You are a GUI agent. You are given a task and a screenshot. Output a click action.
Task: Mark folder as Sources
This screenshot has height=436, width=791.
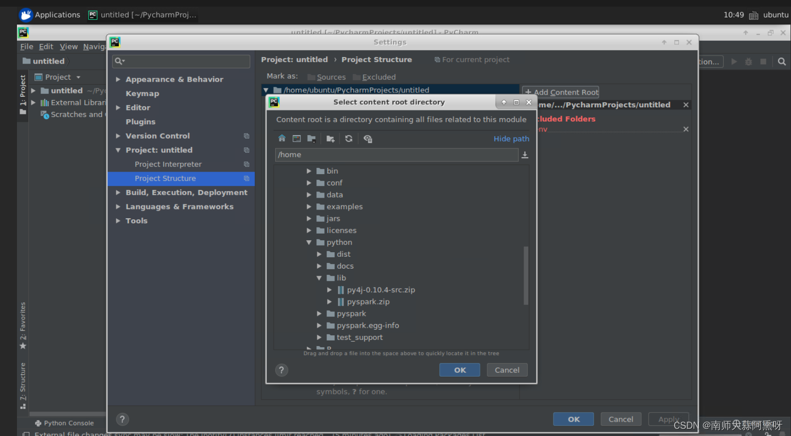tap(327, 77)
